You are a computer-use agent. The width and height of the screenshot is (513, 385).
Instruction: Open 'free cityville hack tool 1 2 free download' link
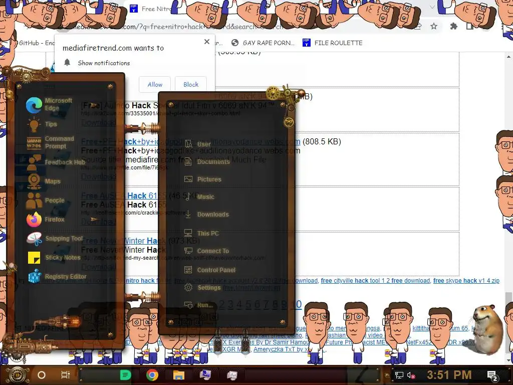375,281
